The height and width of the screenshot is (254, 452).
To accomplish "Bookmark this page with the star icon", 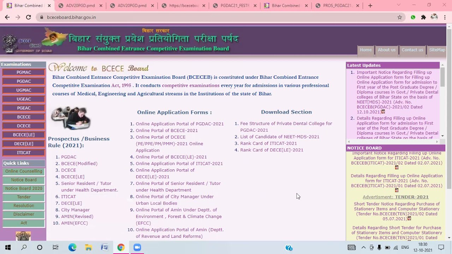I will tap(400, 17).
